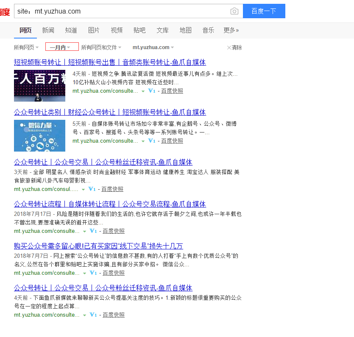The width and height of the screenshot is (354, 337).
Task: Open 百度快照 for 公众号转让类别 result
Action: [x=172, y=141]
